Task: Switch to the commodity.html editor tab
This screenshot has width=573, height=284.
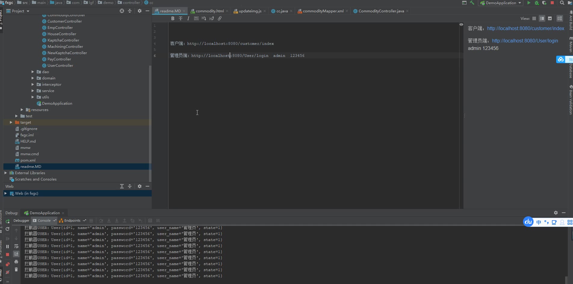Action: tap(209, 11)
